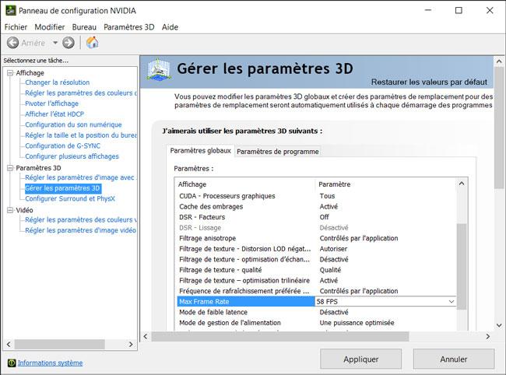Screen dimensions: 506x375
Task: Select CUDA - Processeurs graphiques row
Action: coord(317,196)
